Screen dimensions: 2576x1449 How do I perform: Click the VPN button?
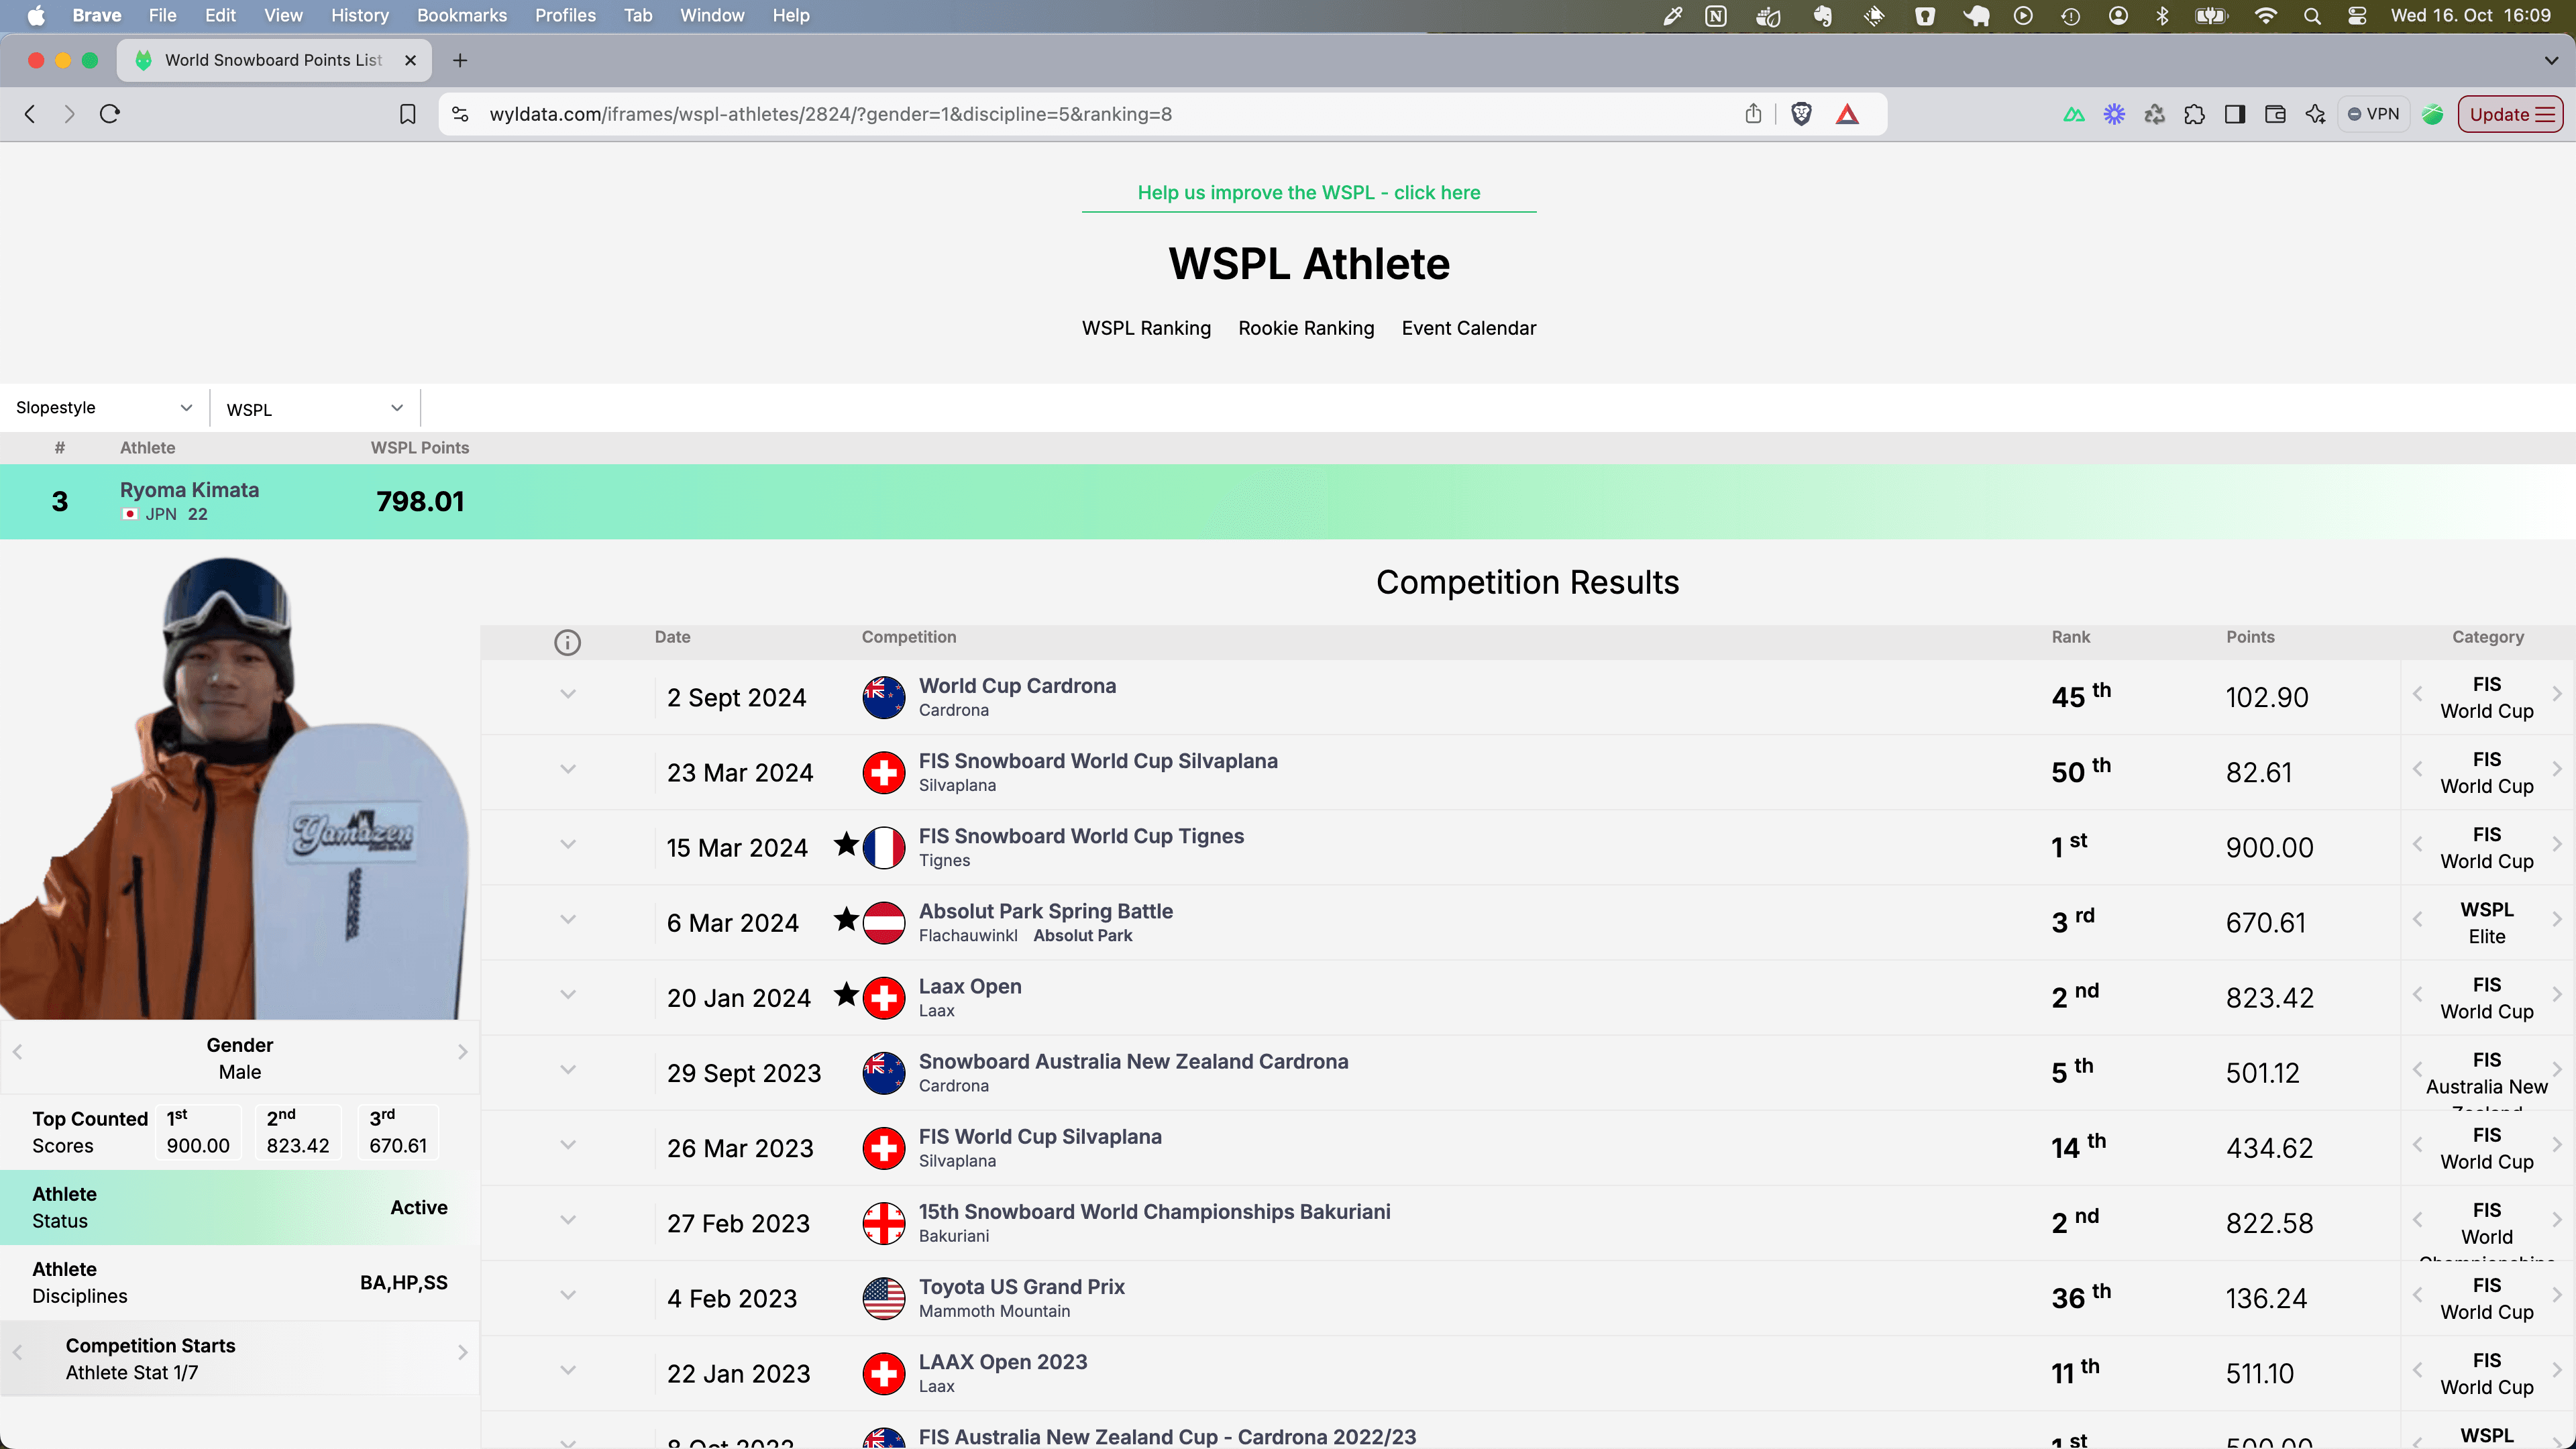point(2374,114)
